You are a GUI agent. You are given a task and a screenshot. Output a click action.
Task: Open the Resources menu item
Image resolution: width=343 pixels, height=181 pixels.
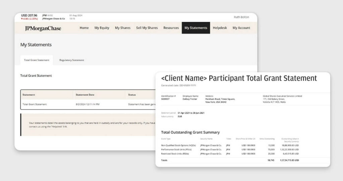click(171, 28)
